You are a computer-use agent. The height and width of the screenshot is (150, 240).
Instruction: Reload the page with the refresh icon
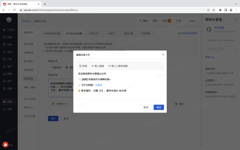tap(14, 10)
